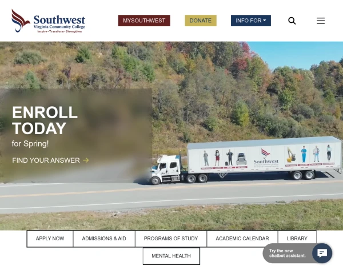Click the arrow beside Find Your Answer
The height and width of the screenshot is (274, 343).
pos(86,160)
